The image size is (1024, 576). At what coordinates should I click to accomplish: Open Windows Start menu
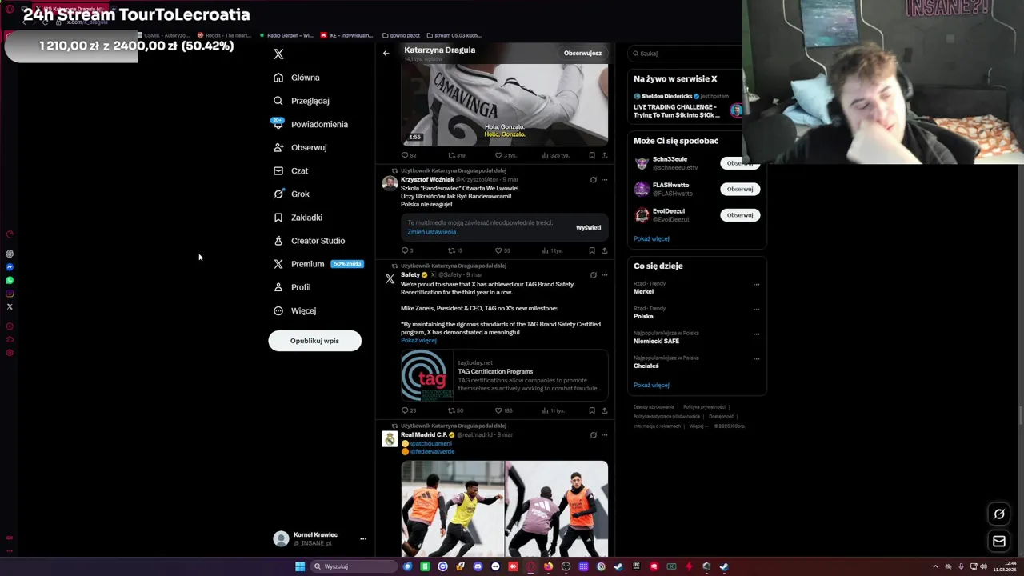click(300, 566)
